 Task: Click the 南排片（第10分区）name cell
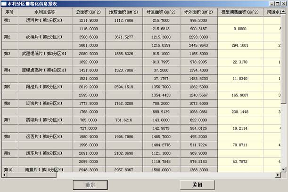click(x=45, y=169)
